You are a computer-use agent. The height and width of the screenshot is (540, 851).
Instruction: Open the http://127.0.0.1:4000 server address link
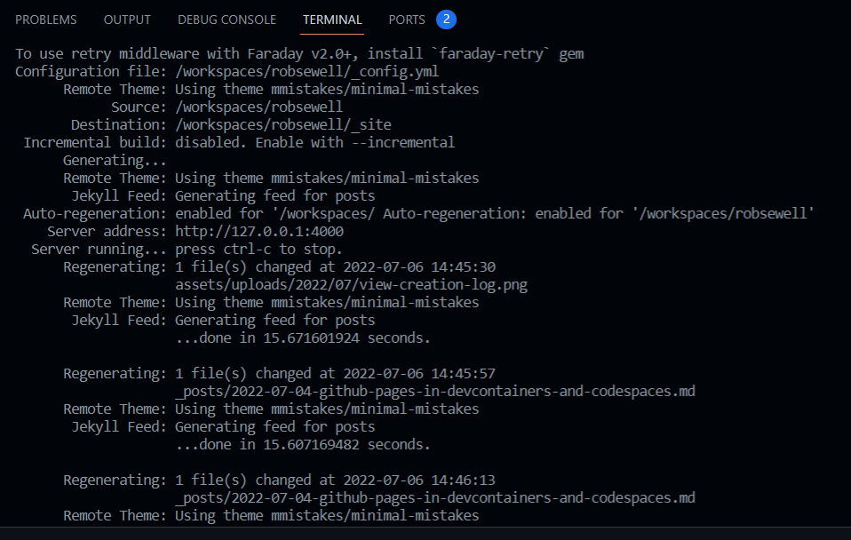click(x=258, y=231)
